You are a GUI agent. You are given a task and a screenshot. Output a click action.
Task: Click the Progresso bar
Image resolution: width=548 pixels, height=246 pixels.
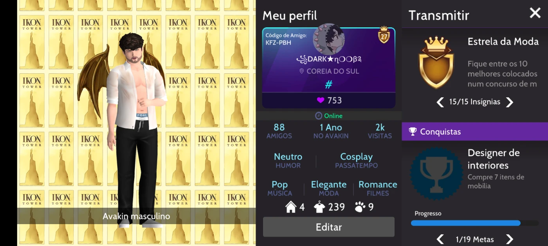coord(475,223)
